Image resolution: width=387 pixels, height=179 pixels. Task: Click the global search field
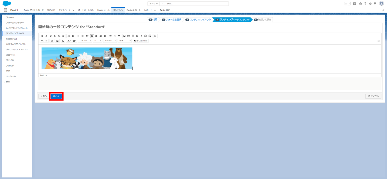[194, 4]
